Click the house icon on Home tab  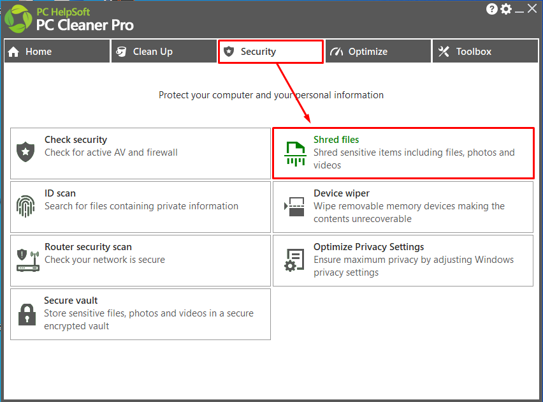(x=13, y=52)
